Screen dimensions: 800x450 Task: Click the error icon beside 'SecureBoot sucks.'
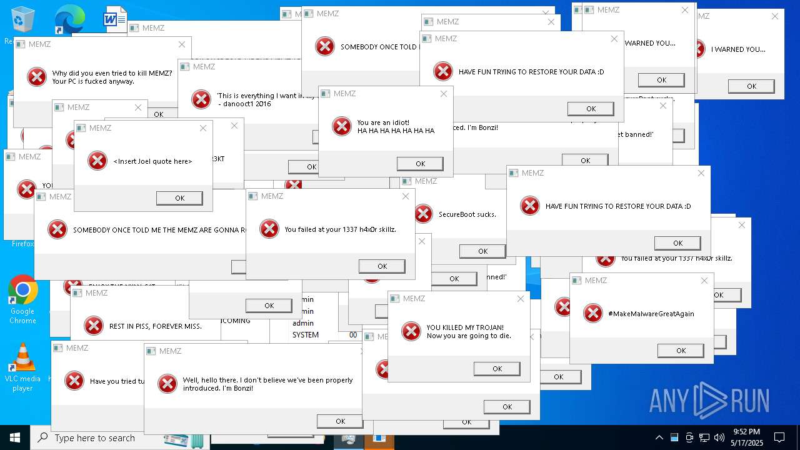pos(423,214)
